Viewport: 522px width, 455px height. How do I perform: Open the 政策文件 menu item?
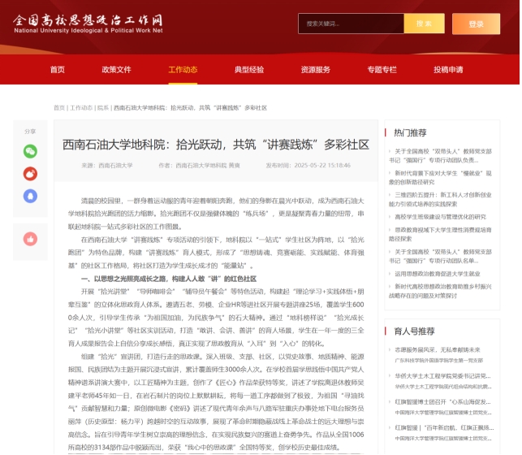coord(116,69)
